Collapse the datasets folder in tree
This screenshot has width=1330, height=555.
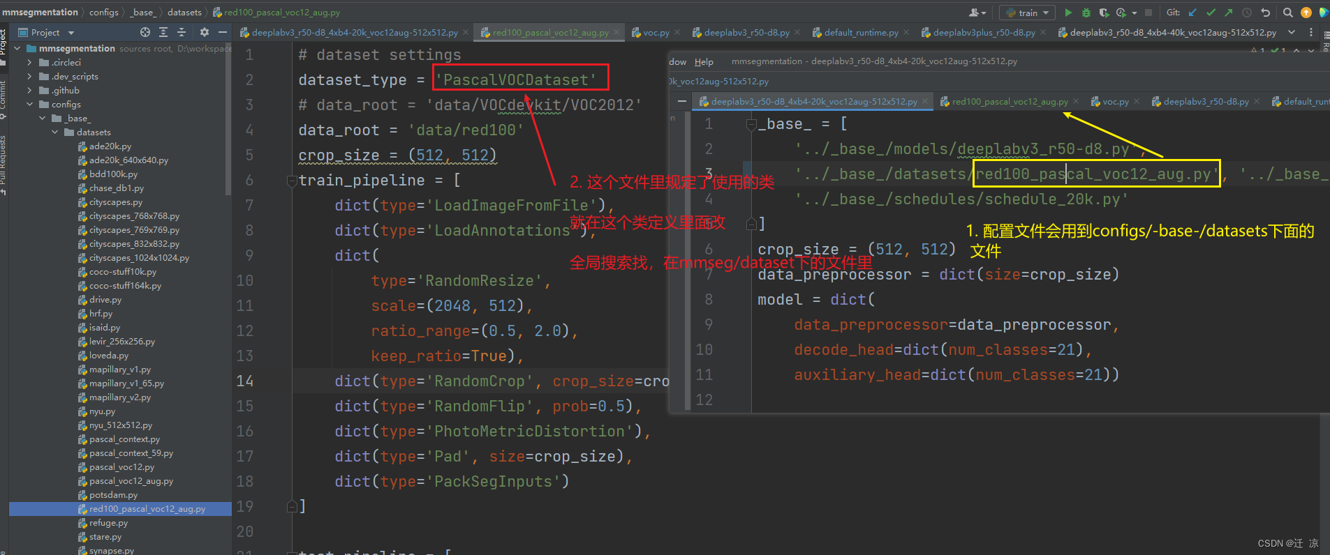[54, 132]
